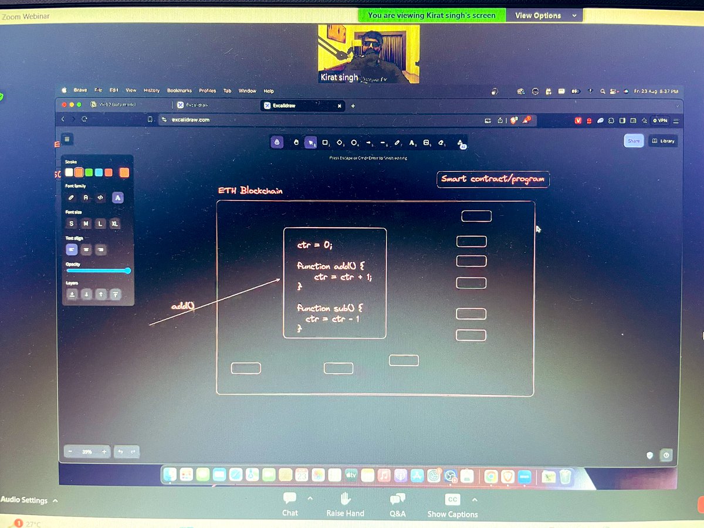This screenshot has height=528, width=704.
Task: Open the Excalidraw hamburger menu
Action: click(x=67, y=139)
